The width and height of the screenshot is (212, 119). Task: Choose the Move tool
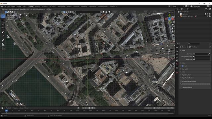point(3,24)
